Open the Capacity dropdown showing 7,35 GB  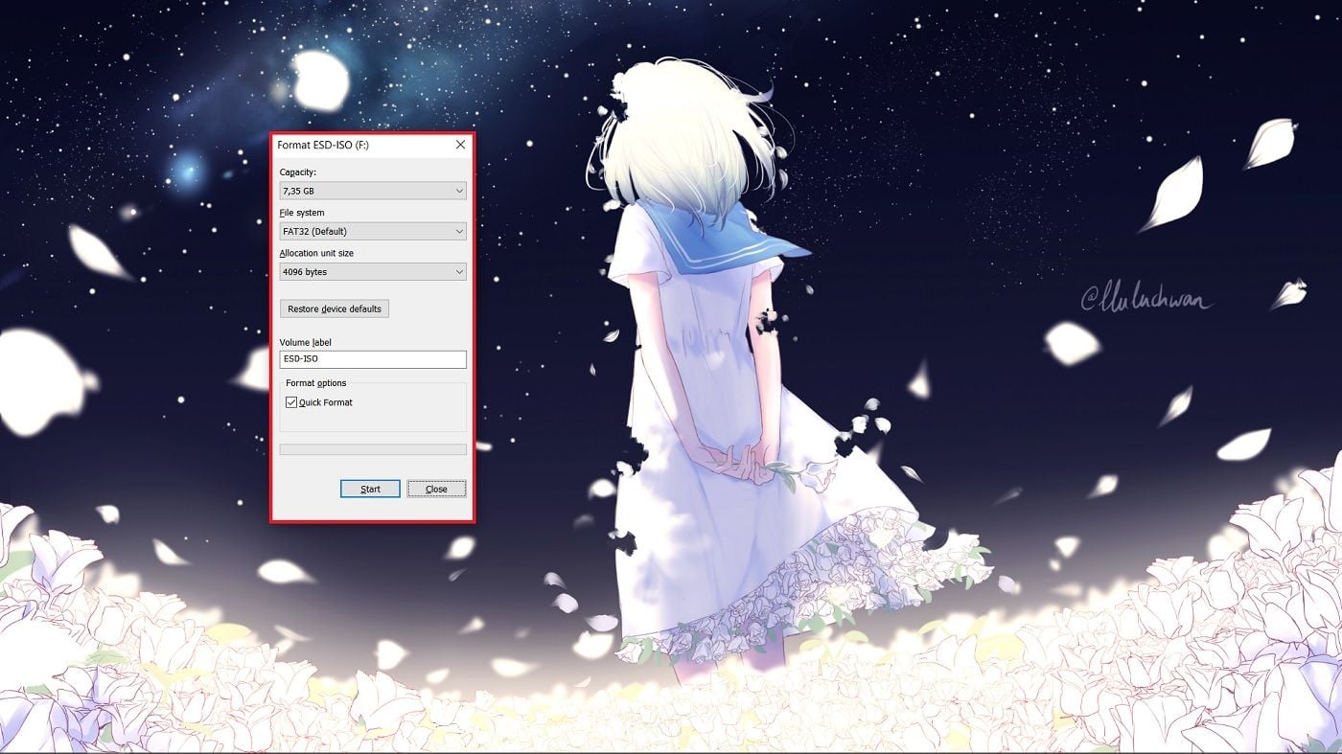pyautogui.click(x=364, y=191)
